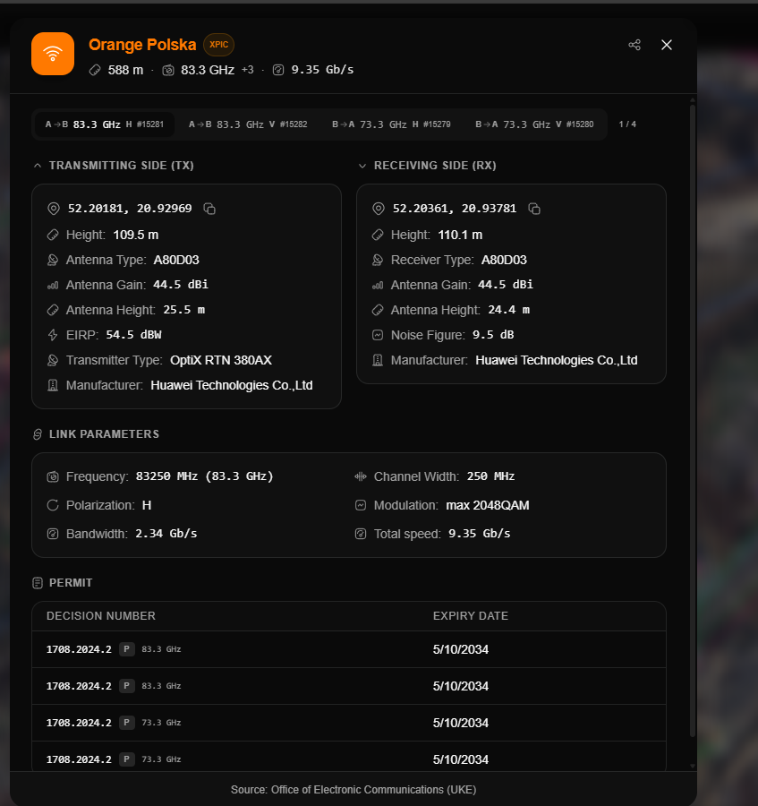Click the ruler icon beside Height 110.1 m
This screenshot has width=758, height=806.
[378, 235]
